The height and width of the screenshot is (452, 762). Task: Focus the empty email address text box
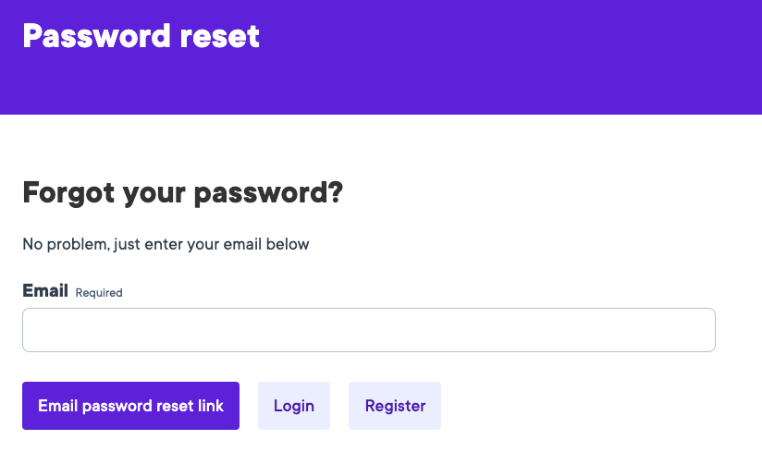pyautogui.click(x=368, y=330)
